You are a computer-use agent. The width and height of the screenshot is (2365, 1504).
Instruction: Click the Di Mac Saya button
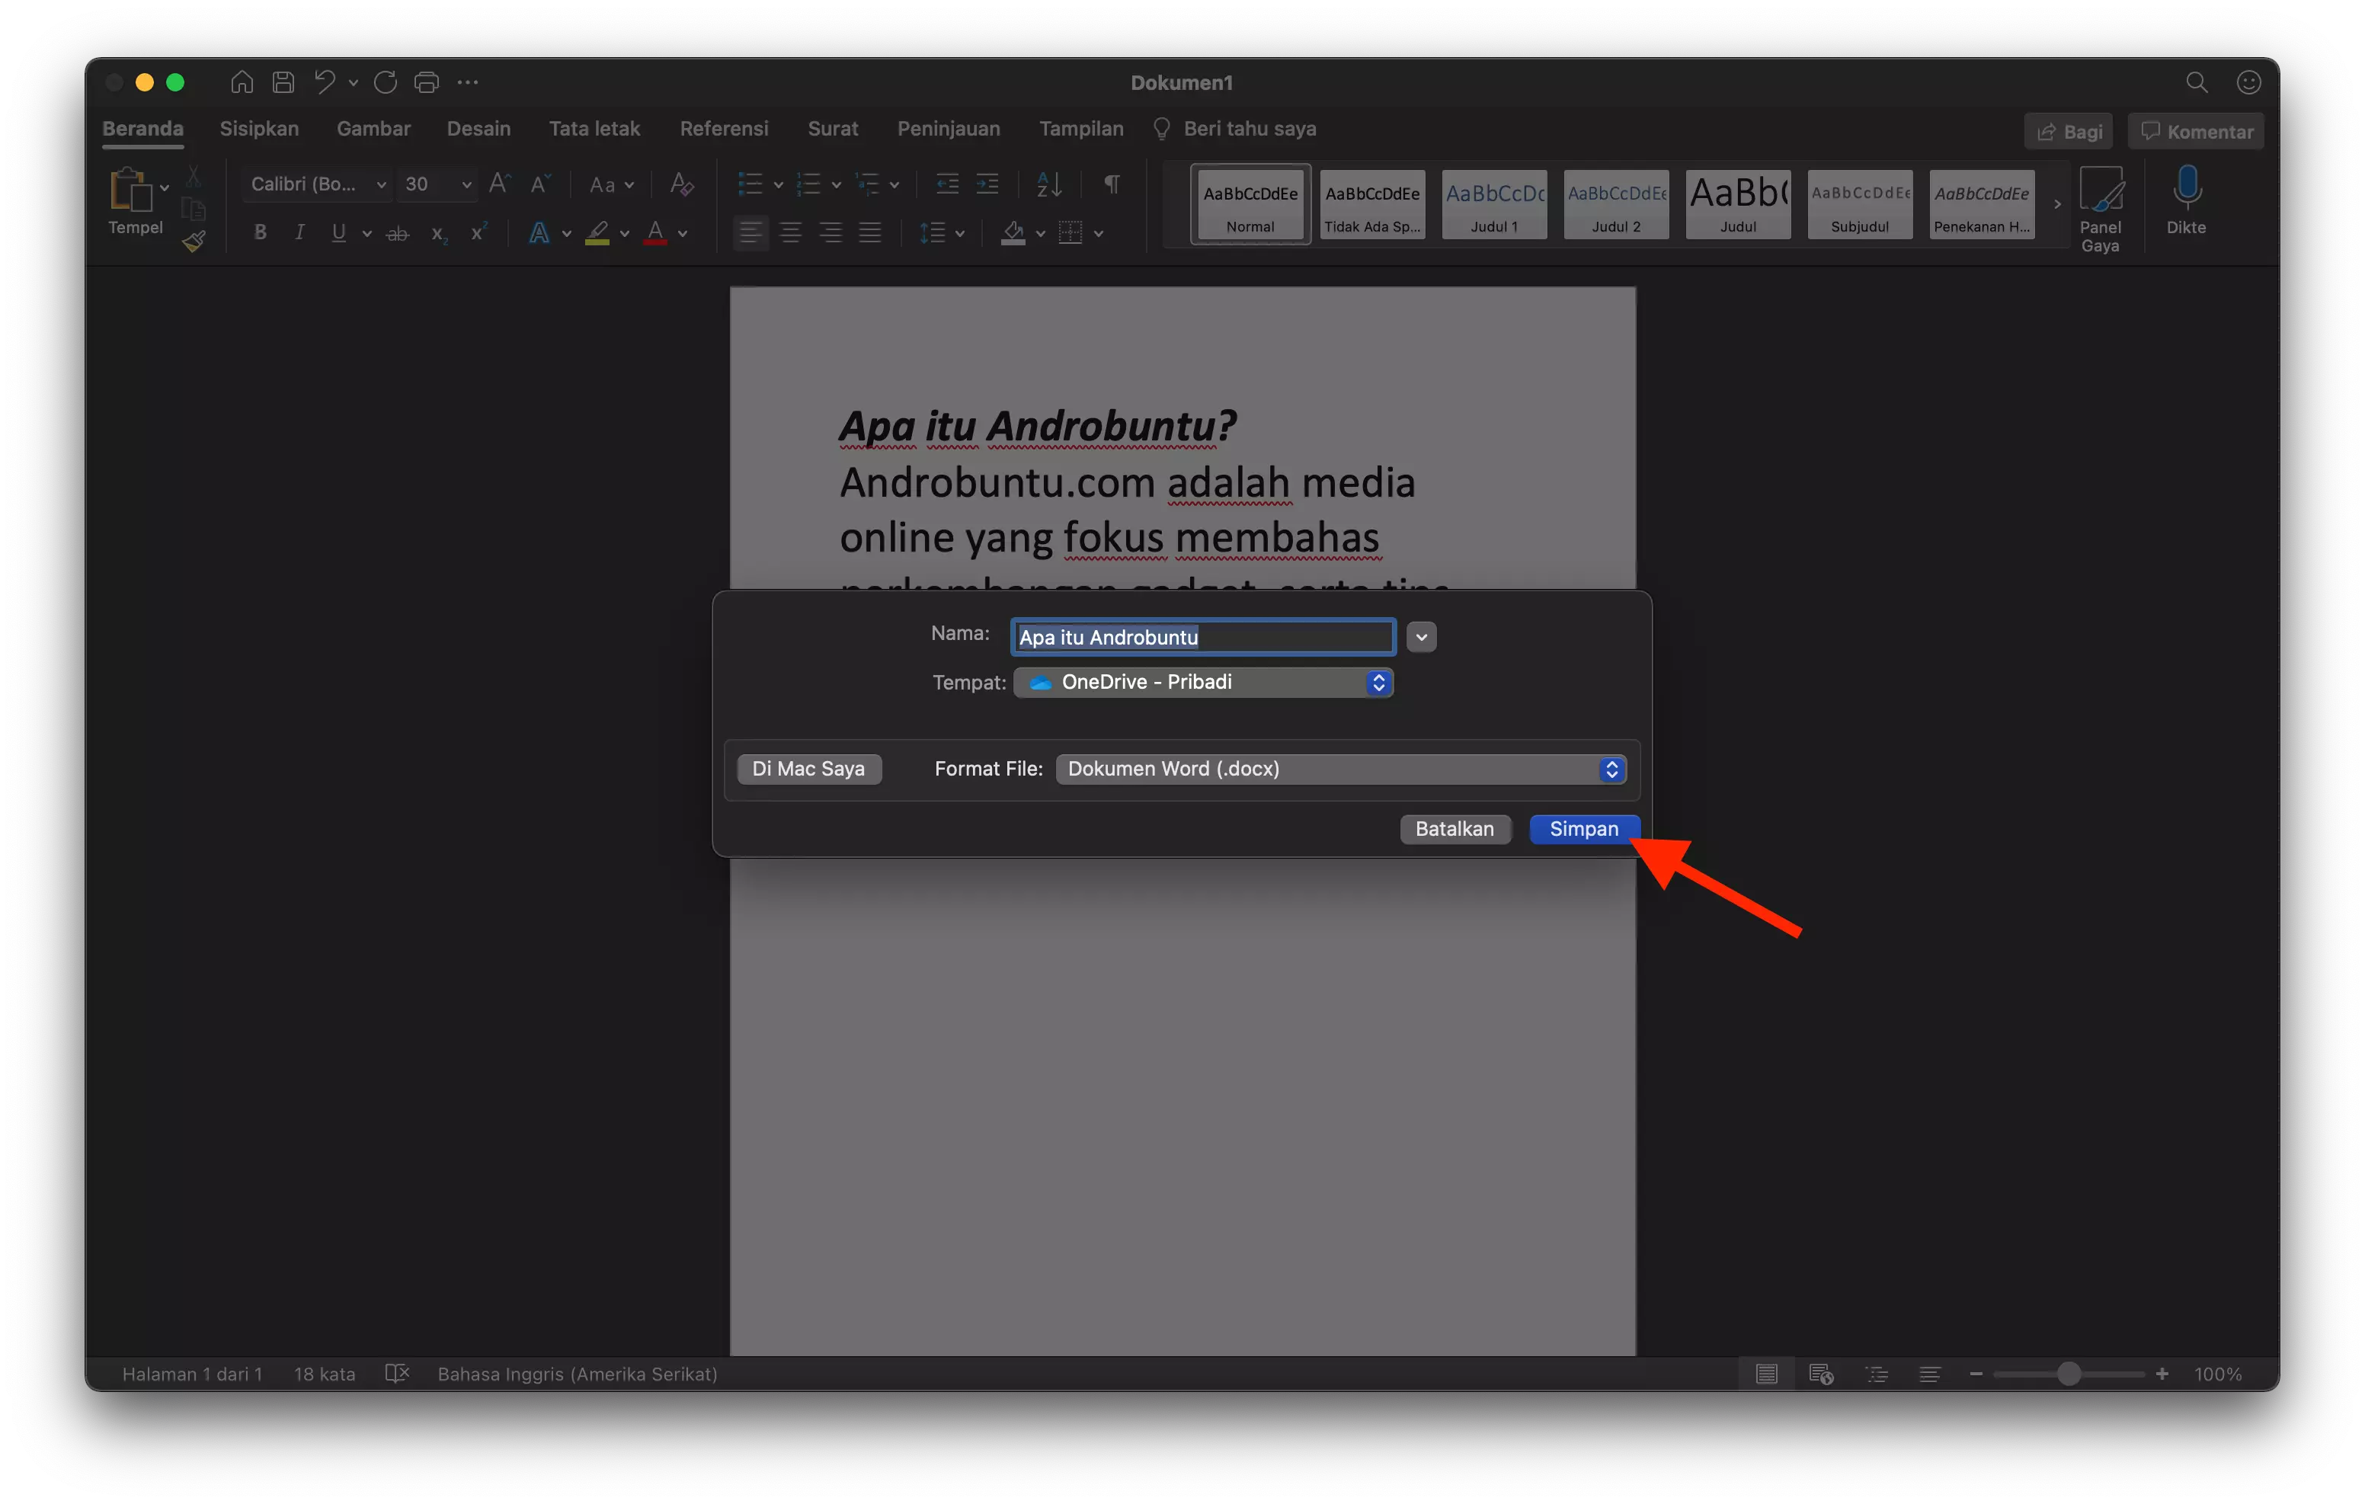point(808,768)
